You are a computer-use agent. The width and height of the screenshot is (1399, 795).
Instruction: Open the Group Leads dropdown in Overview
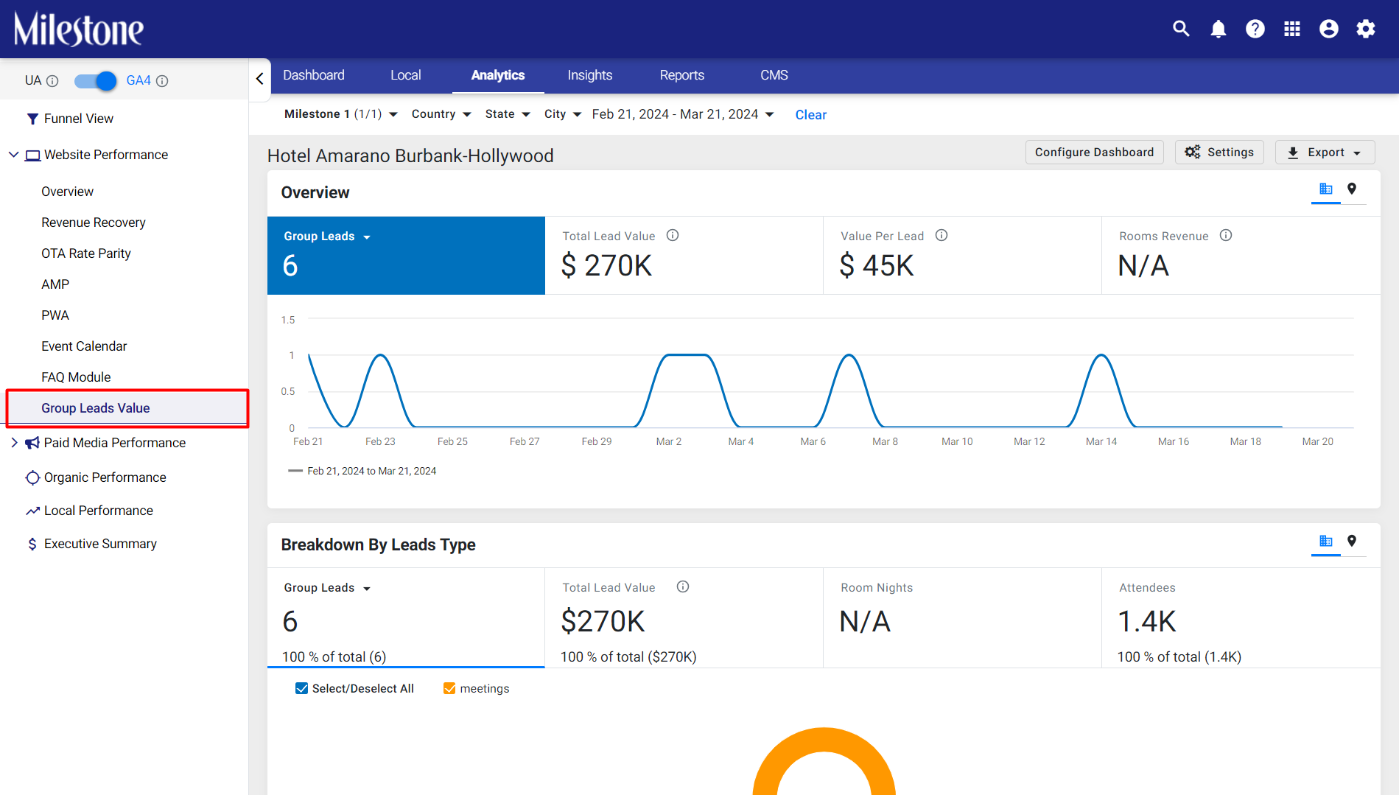[x=327, y=237]
